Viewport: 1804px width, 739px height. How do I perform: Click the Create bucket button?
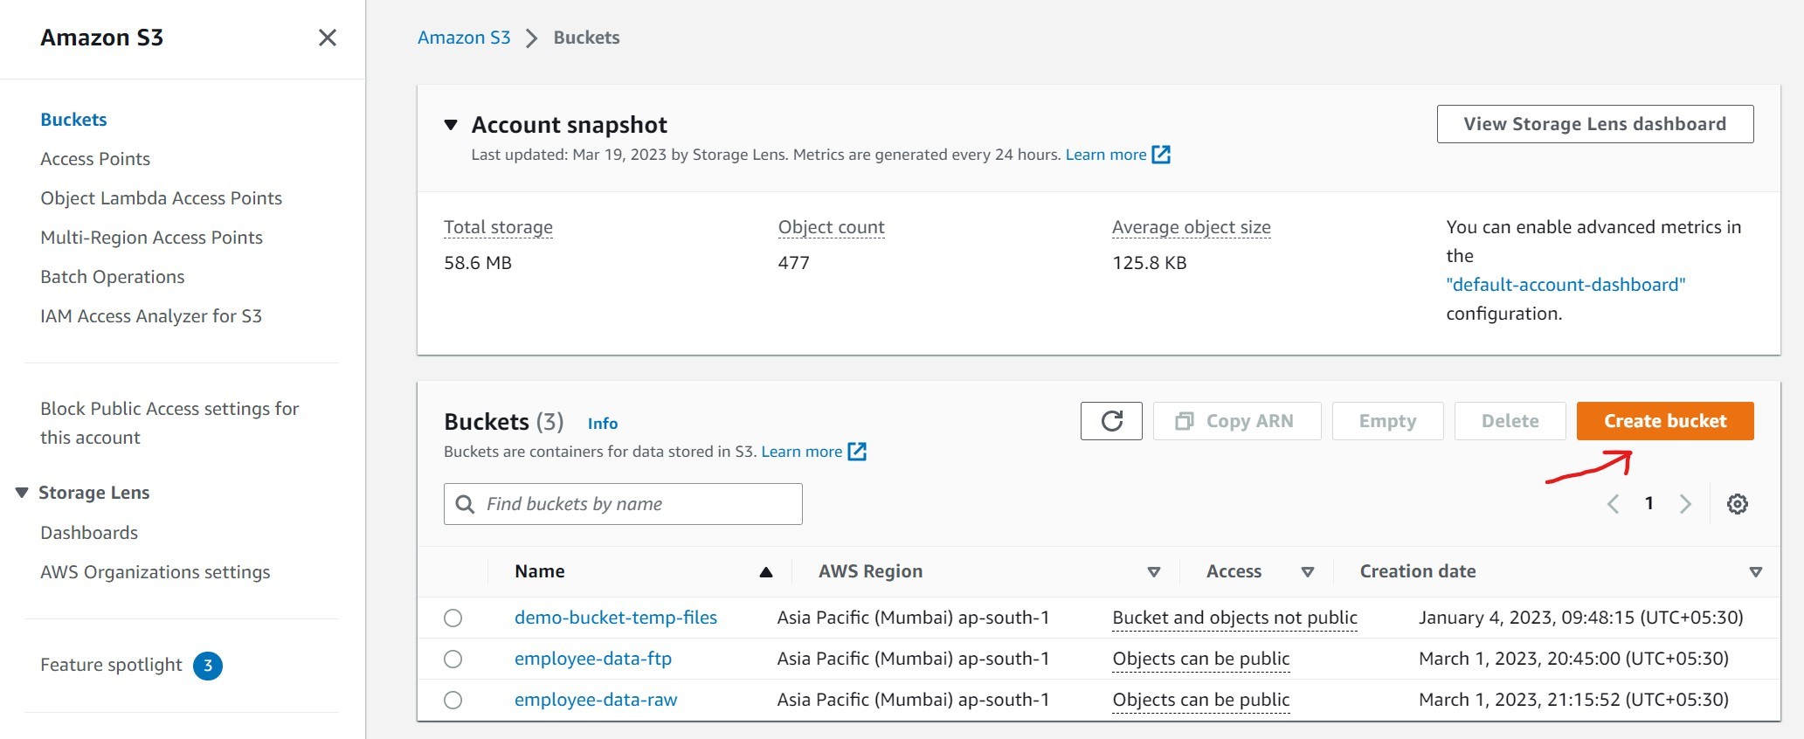(1665, 421)
